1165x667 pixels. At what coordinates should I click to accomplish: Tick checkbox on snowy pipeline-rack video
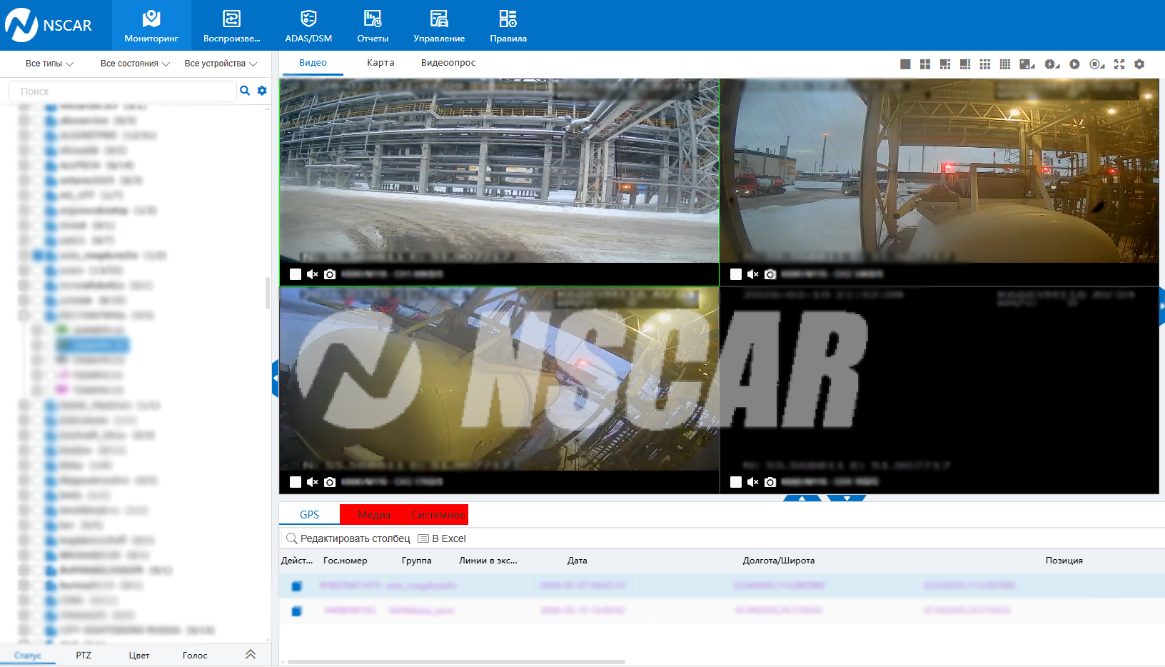coord(296,274)
